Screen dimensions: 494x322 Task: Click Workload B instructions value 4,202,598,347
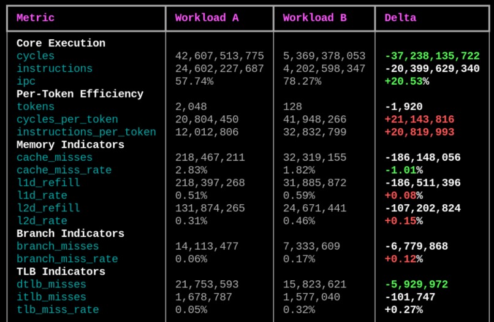(324, 69)
